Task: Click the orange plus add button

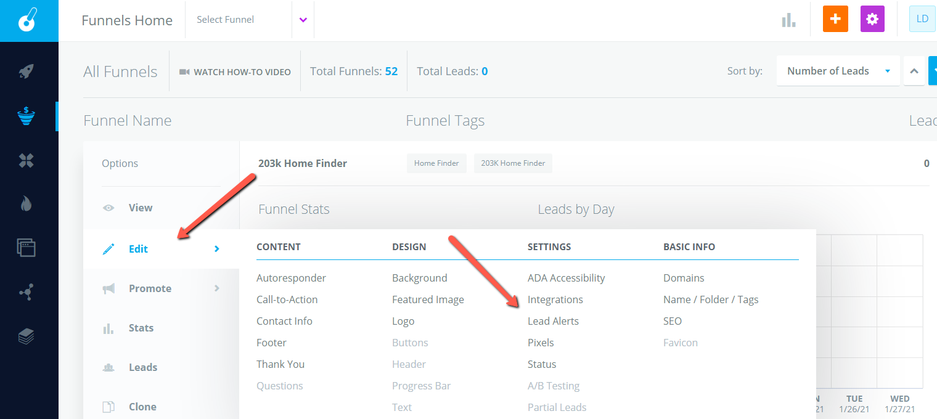Action: point(835,19)
